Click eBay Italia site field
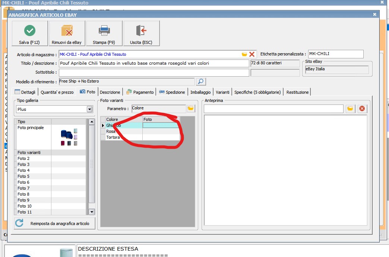The width and height of the screenshot is (389, 257). click(337, 69)
